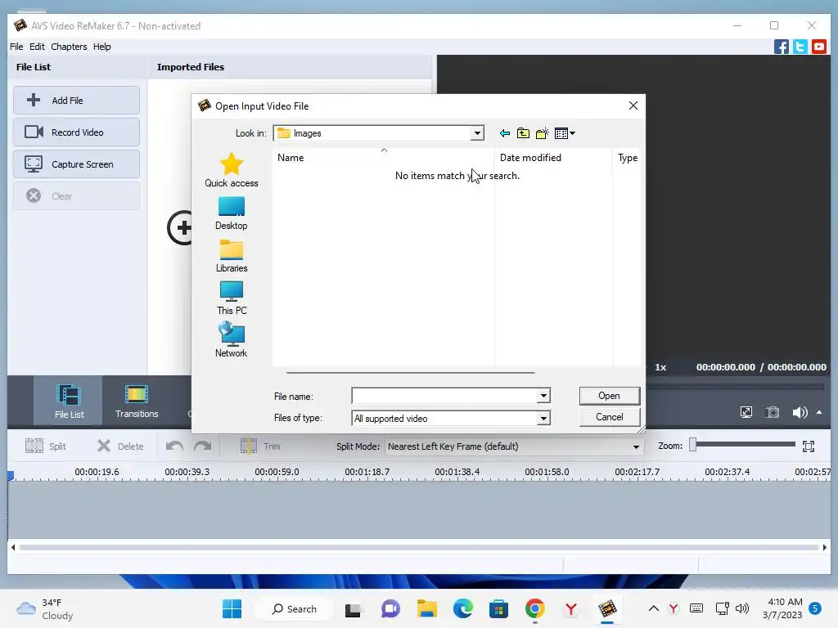
Task: Click the playback progress bar
Action: 736,387
